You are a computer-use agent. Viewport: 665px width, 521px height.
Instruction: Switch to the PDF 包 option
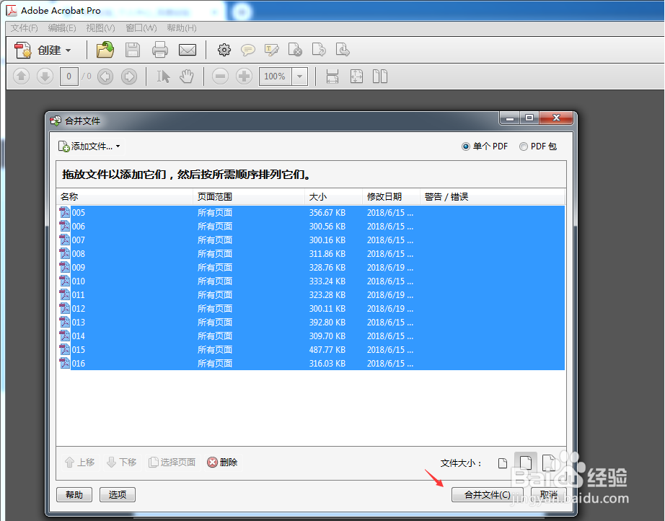point(523,146)
